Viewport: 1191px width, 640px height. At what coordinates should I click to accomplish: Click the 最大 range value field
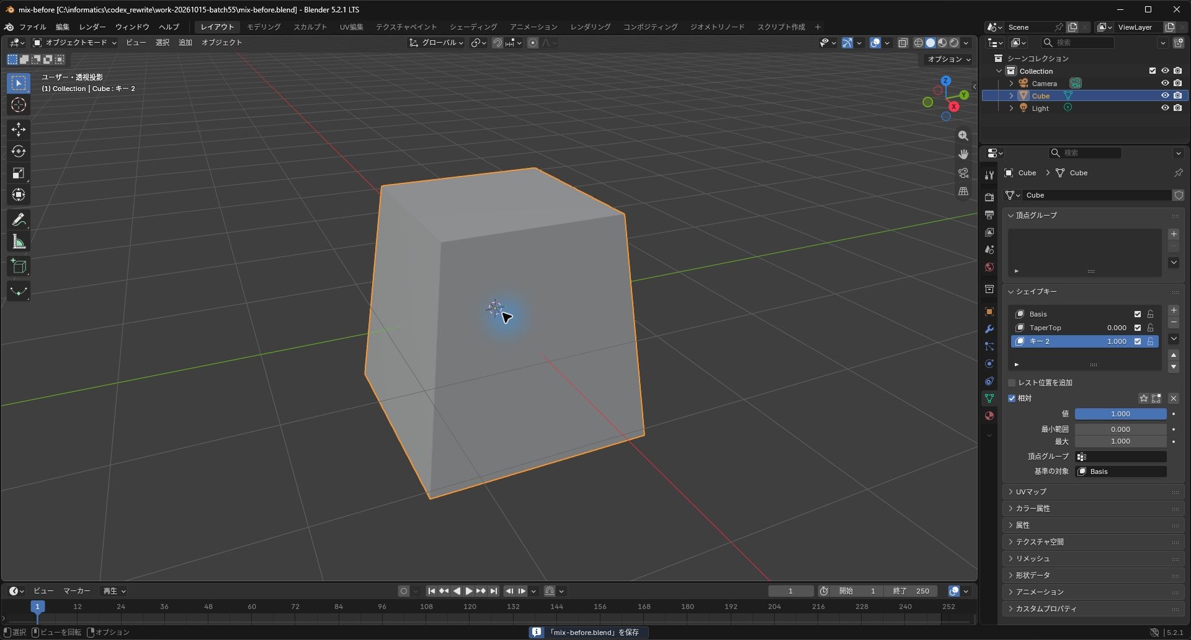tap(1120, 441)
